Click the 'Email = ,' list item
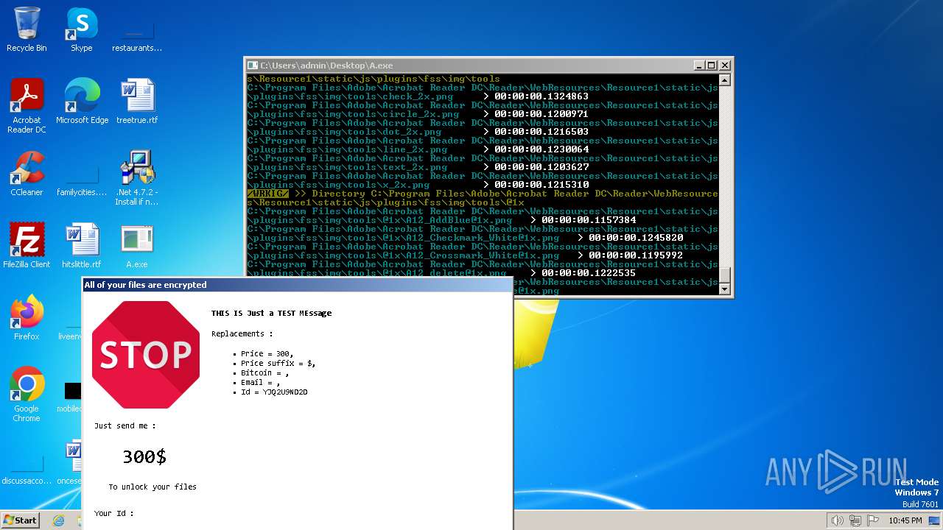Screen dimensions: 943x530 click(x=260, y=383)
